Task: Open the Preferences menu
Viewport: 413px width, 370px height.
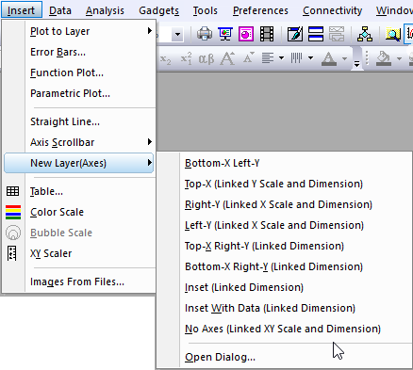Action: pos(260,10)
